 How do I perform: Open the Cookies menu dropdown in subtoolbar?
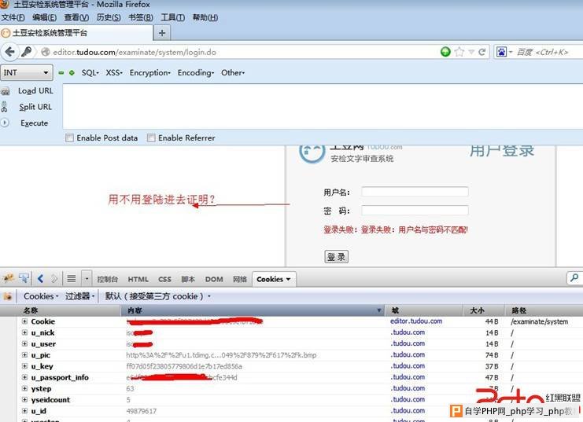tap(41, 296)
